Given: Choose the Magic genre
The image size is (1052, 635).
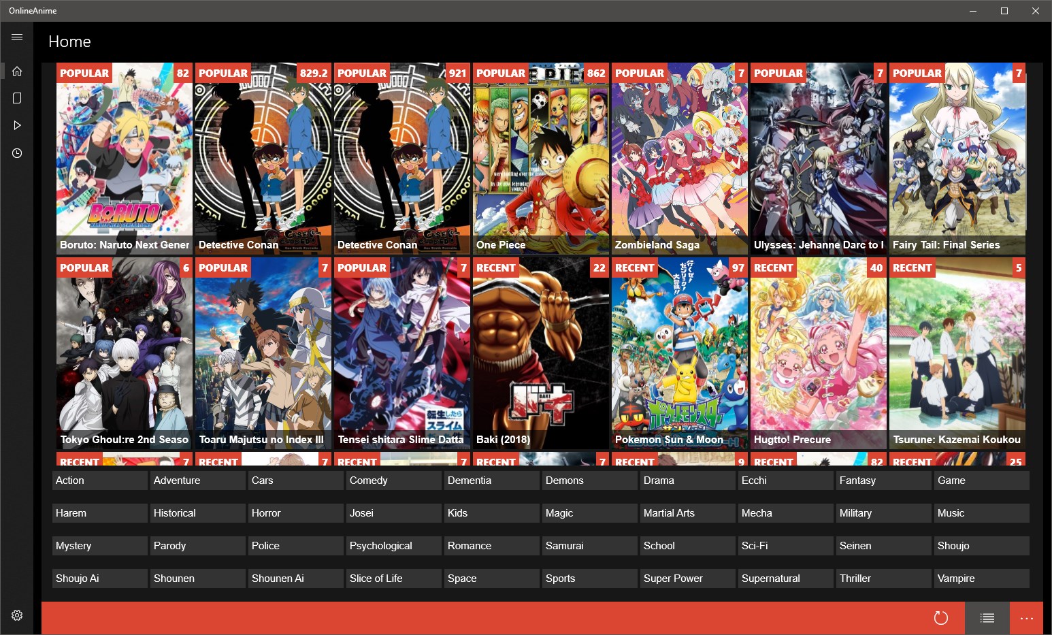Looking at the screenshot, I should 590,513.
